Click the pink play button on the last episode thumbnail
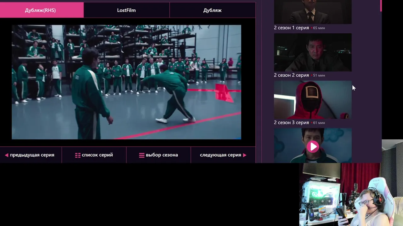Viewport: 403px width, 226px height. [x=313, y=147]
